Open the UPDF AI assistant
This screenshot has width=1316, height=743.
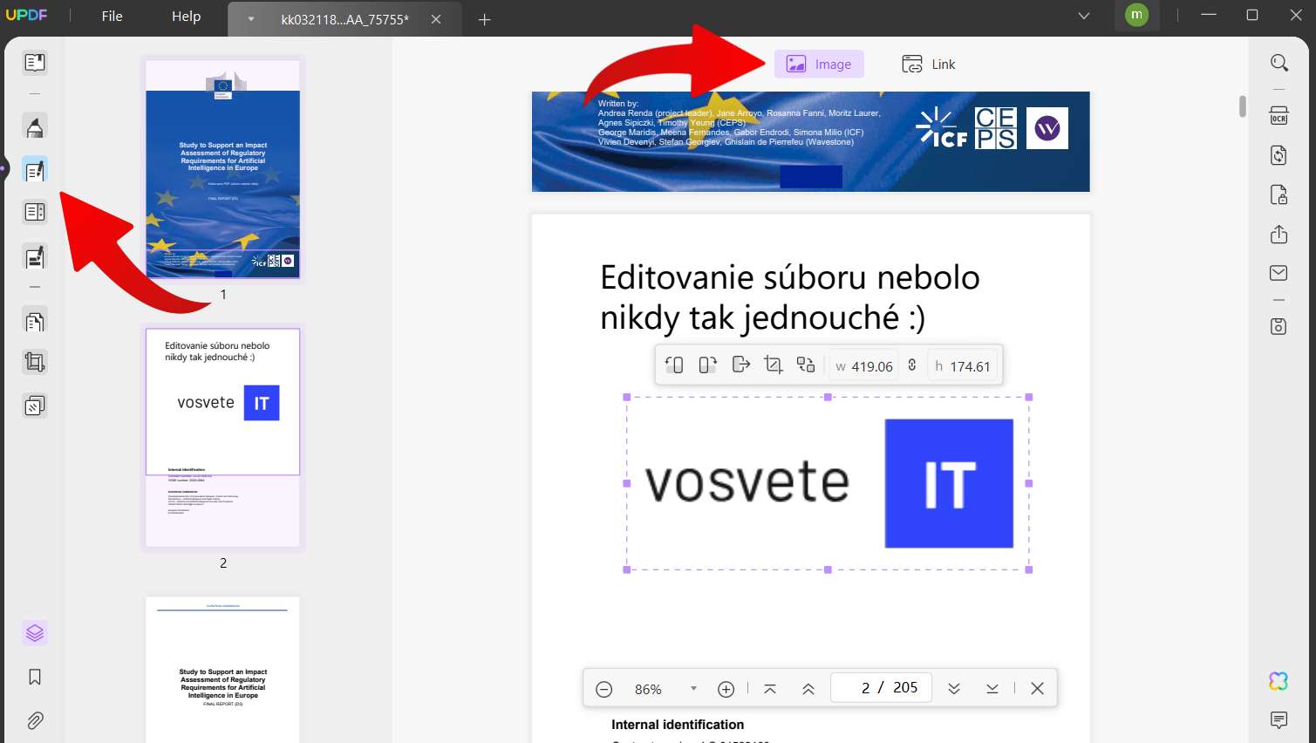tap(1279, 681)
